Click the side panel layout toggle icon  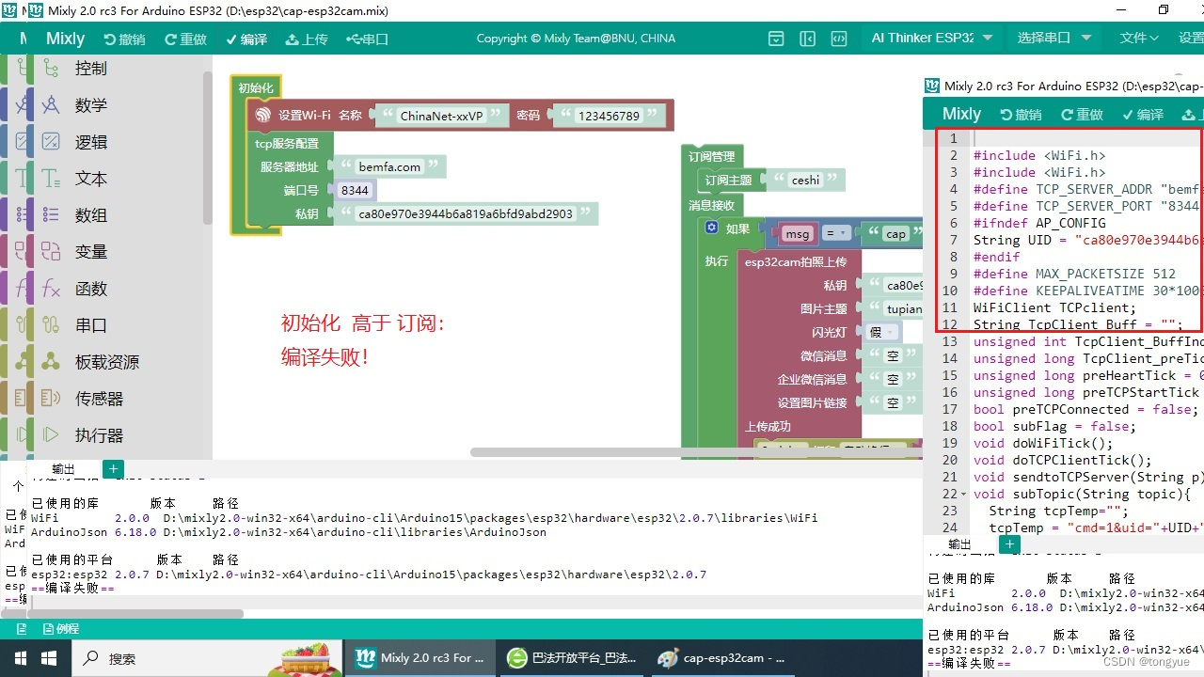pos(807,39)
